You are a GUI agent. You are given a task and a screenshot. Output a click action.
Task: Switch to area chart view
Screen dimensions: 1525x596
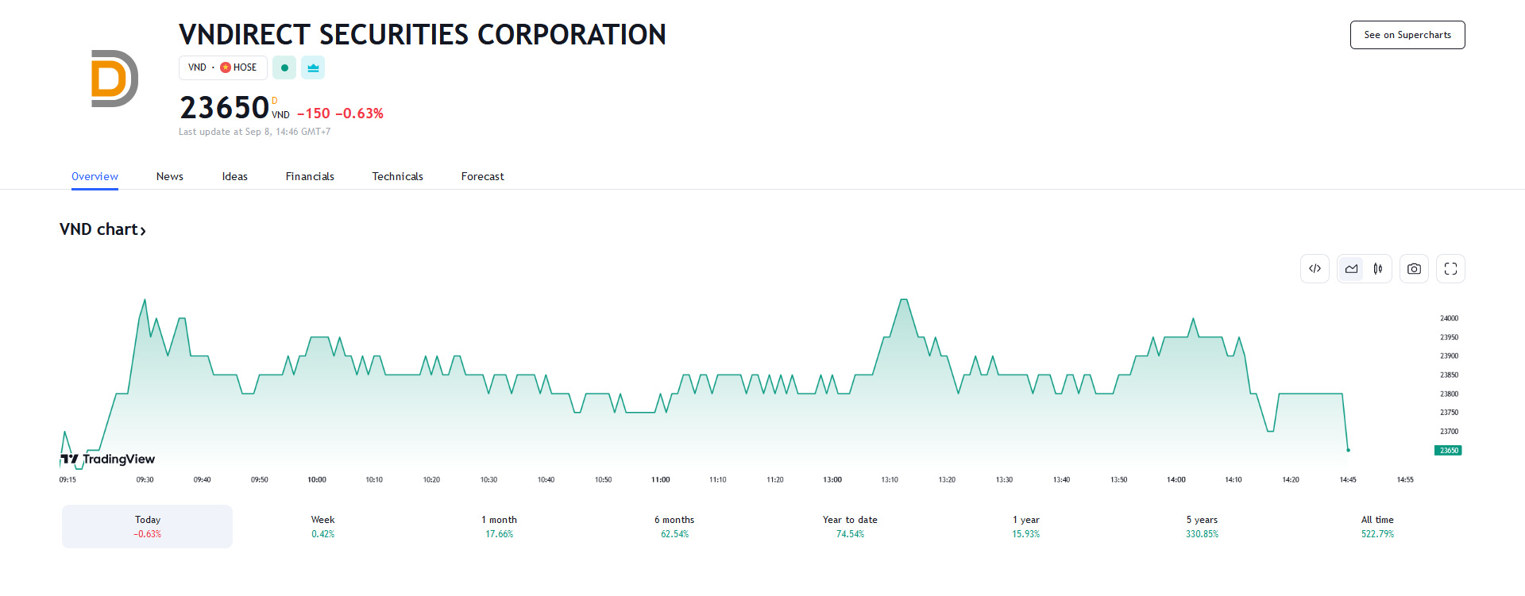1351,269
